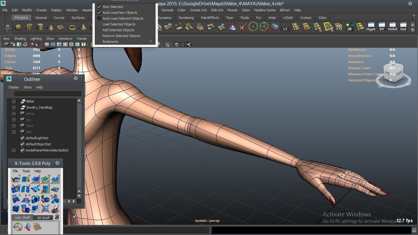Viewport: 418px width, 235px height.
Task: Click the Outliner search field
Action: 47,94
